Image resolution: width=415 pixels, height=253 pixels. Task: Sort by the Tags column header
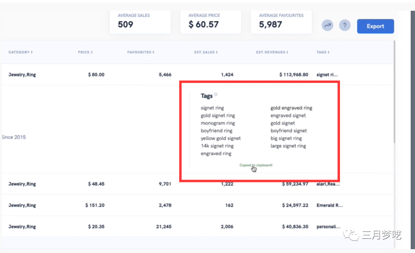[323, 52]
